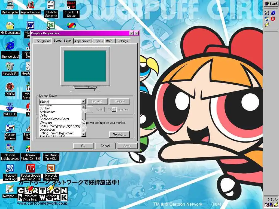Open the Web tab
Image resolution: width=279 pixels, height=209 pixels.
pyautogui.click(x=109, y=41)
